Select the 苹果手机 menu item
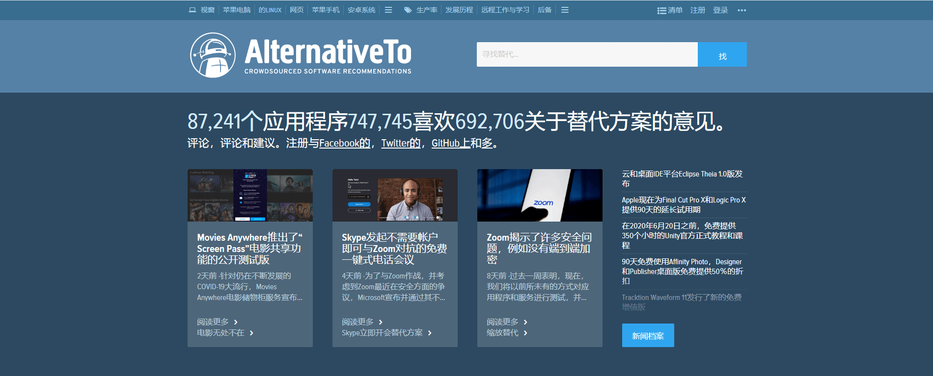This screenshot has height=376, width=933. point(326,10)
